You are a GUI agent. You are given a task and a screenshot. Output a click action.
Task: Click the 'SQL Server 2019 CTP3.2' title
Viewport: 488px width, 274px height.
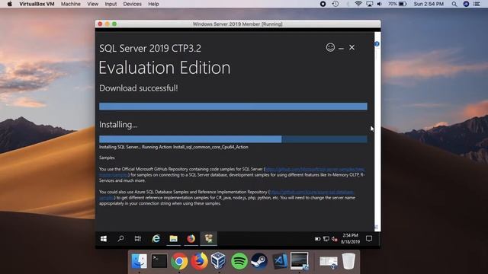point(150,48)
